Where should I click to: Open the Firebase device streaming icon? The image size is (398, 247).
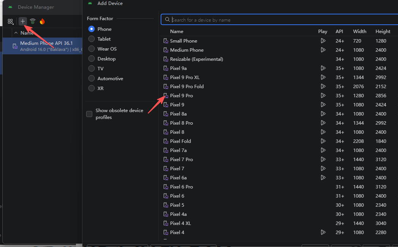42,21
